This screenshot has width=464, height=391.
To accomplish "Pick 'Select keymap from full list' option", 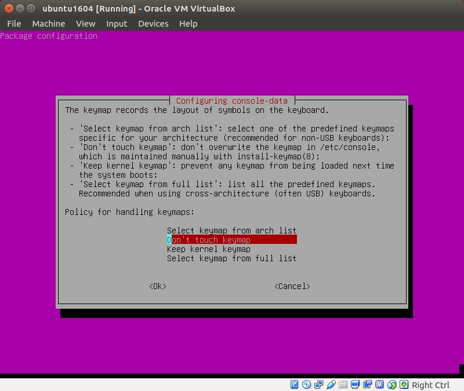I will (231, 258).
